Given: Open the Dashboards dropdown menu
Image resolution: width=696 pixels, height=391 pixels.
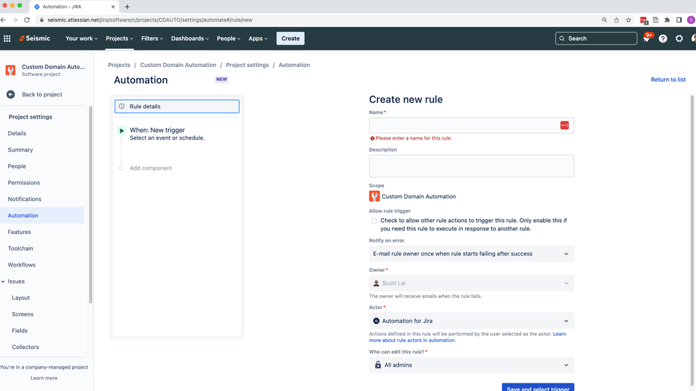Looking at the screenshot, I should (190, 38).
